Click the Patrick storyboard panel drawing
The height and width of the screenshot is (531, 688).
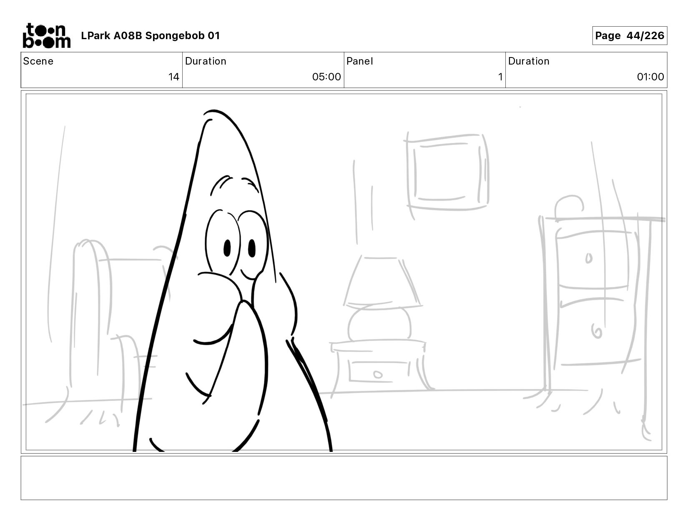344,272
